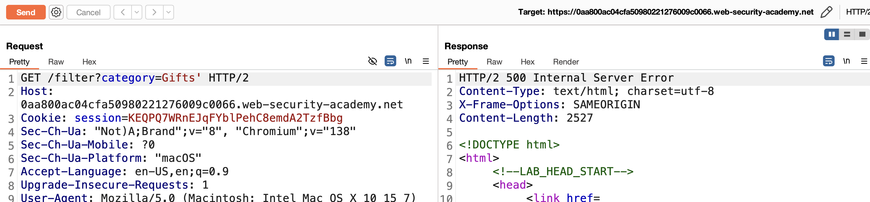Click the <head> tag in response
This screenshot has width=870, height=202.
point(512,185)
